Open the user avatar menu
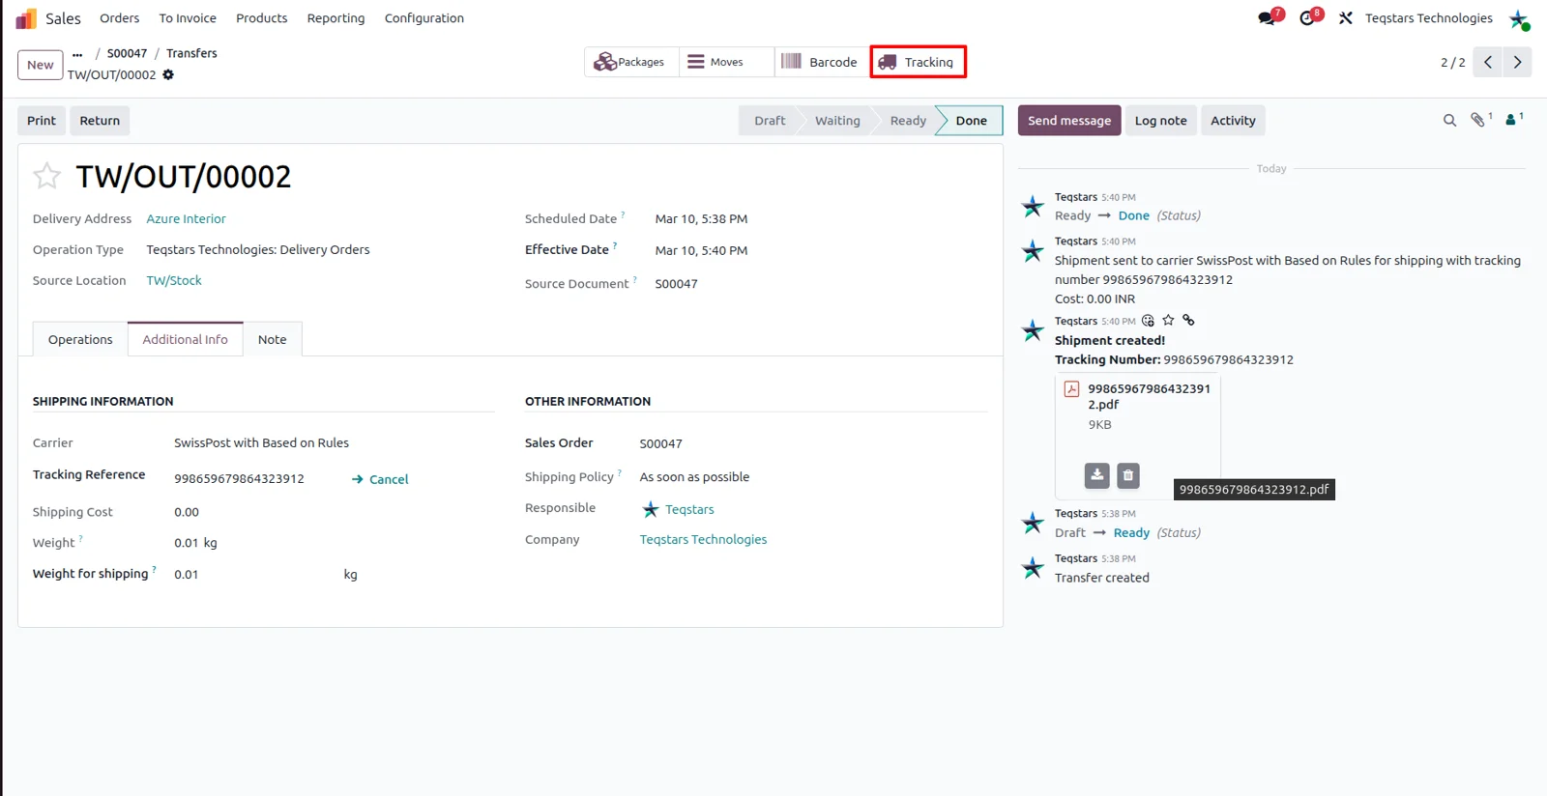This screenshot has width=1547, height=796. 1519,18
